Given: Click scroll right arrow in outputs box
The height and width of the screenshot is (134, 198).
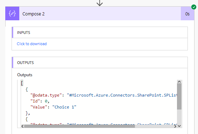Looking at the screenshot, I should 175,126.
